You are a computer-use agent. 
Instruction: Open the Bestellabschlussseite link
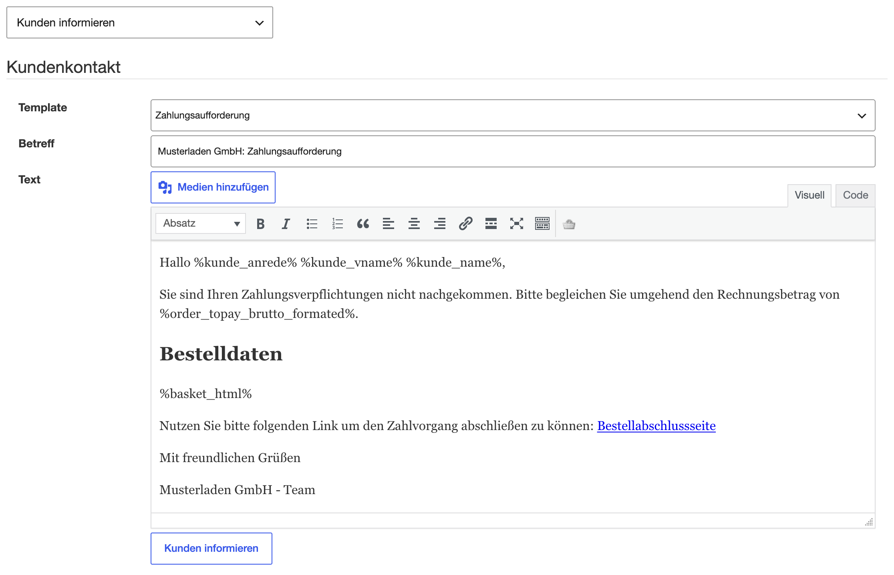(656, 426)
